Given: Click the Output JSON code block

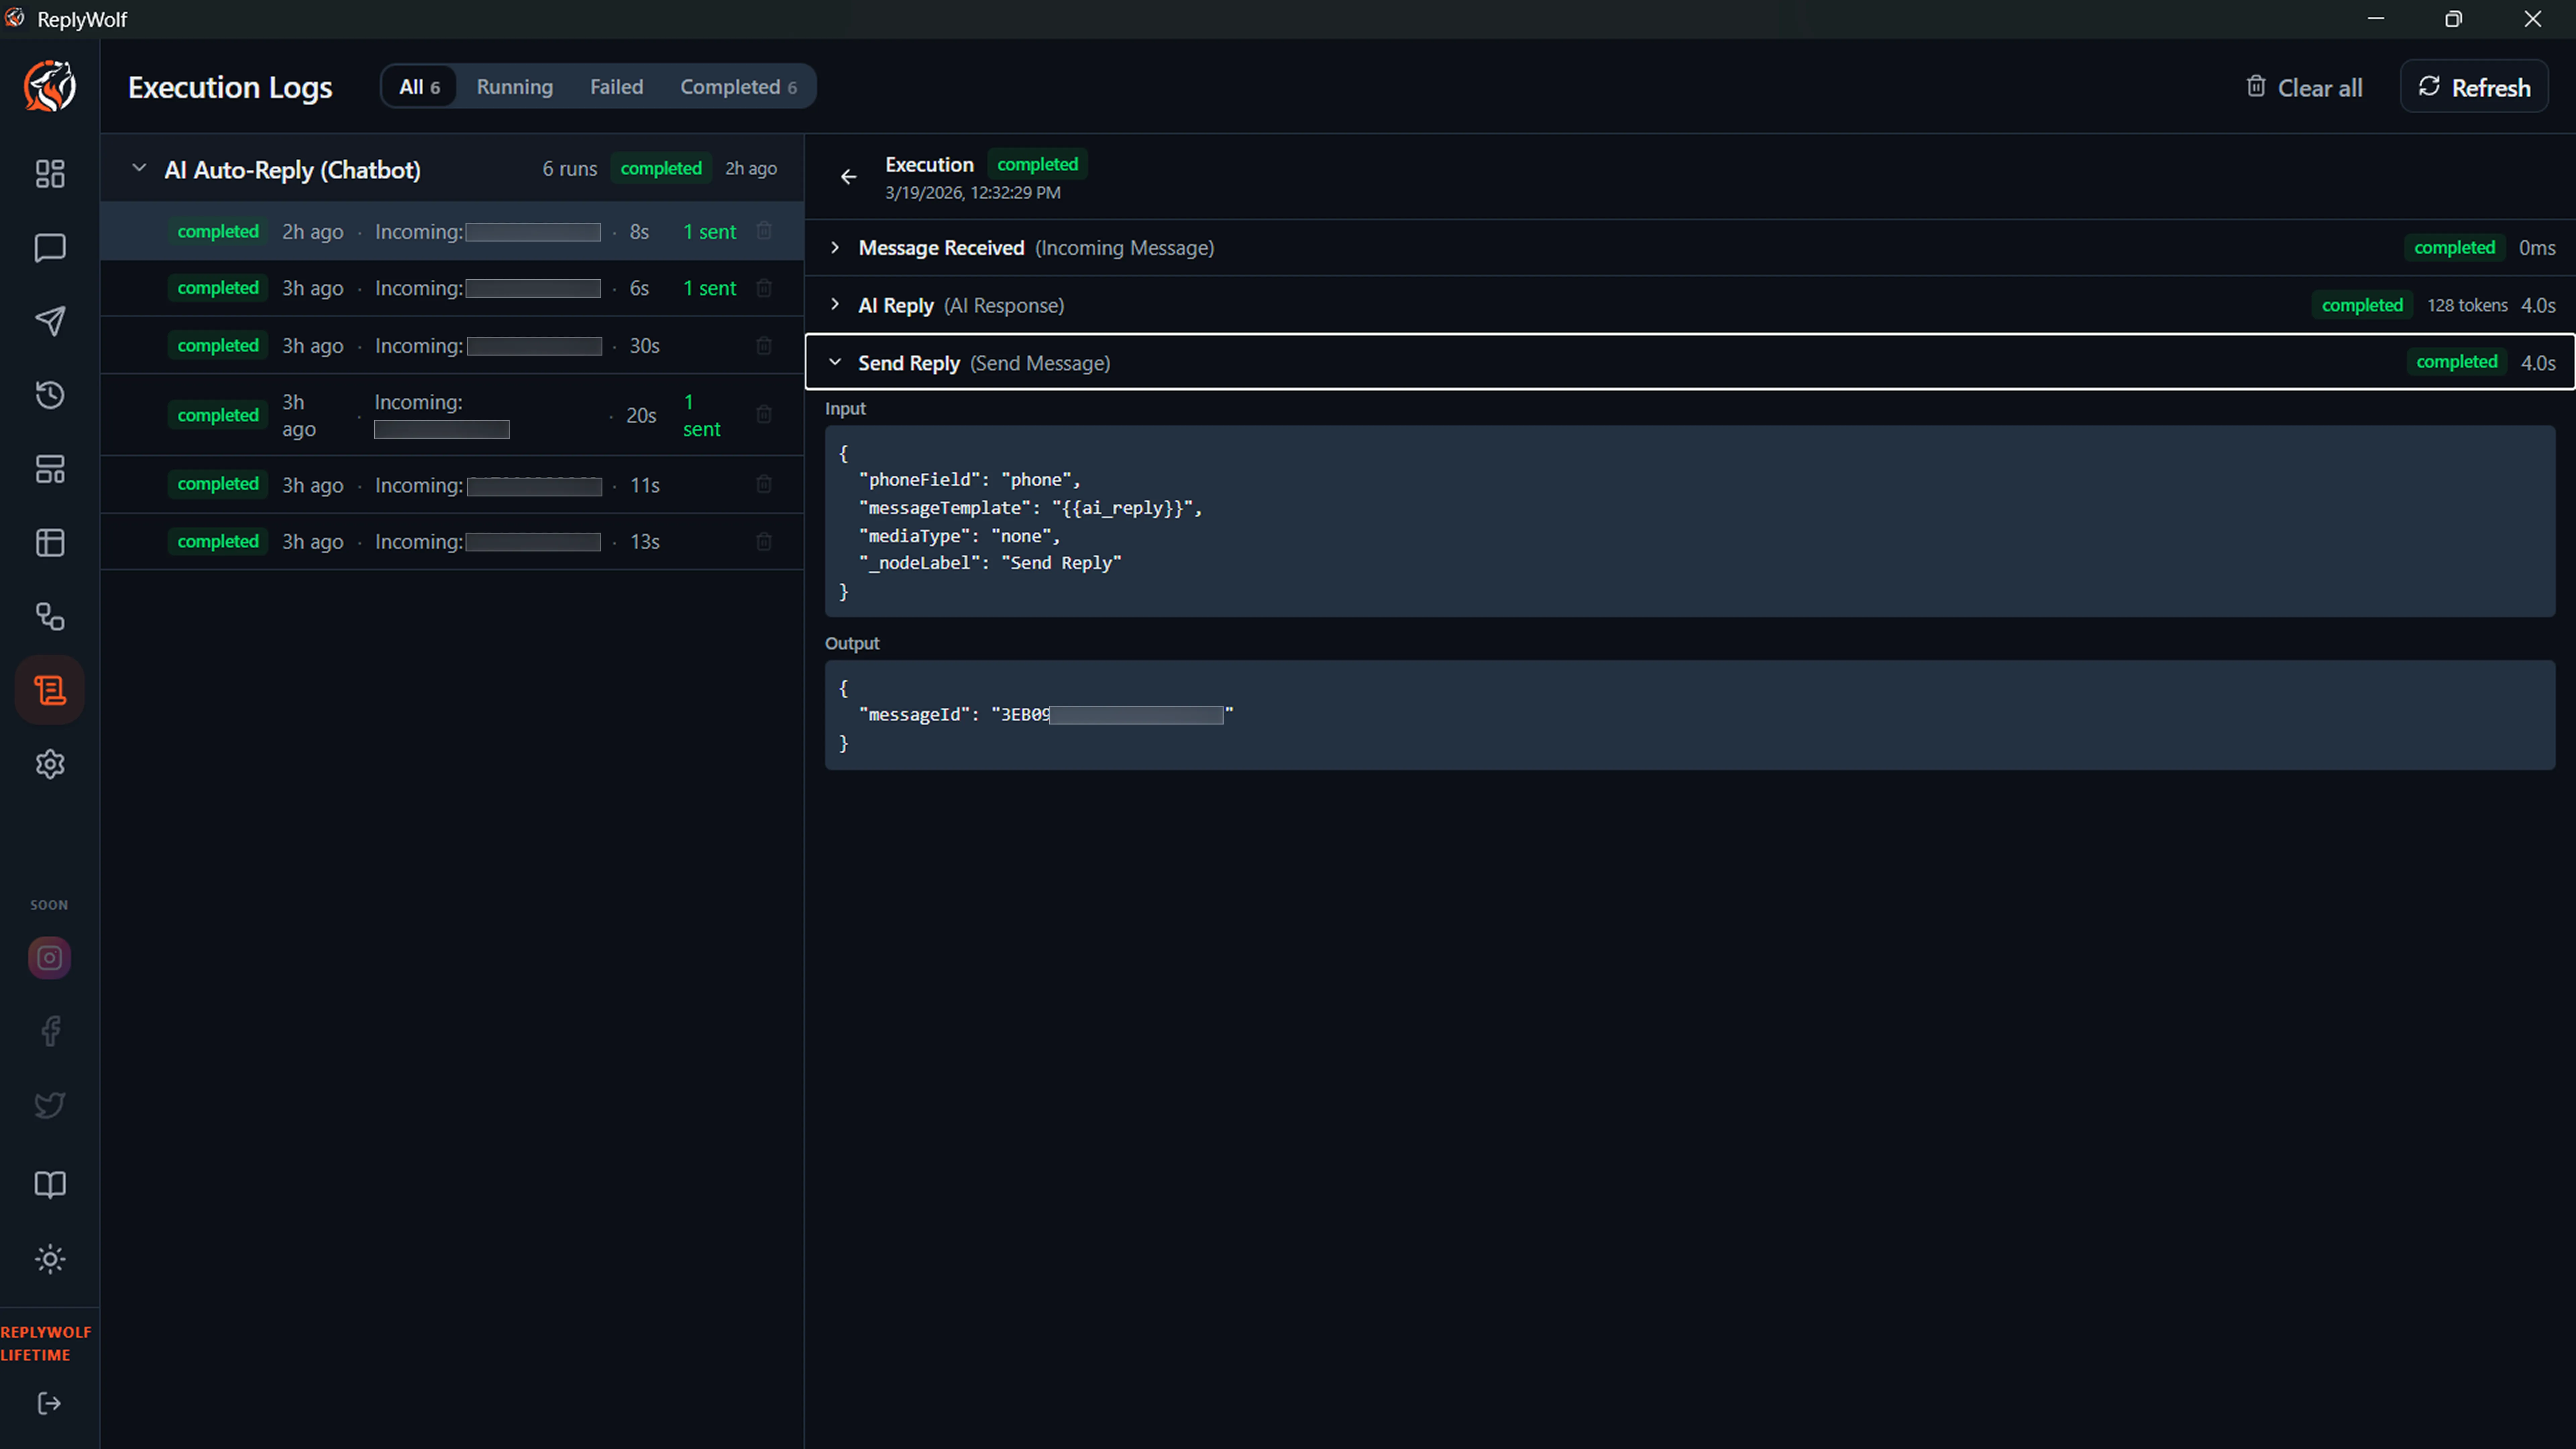Looking at the screenshot, I should tap(1690, 715).
